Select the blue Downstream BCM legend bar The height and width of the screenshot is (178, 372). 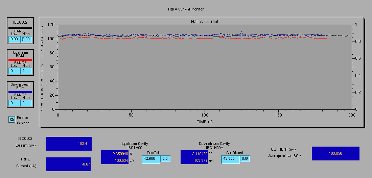coord(20,92)
